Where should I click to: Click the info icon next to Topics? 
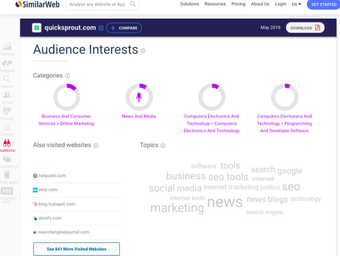[x=163, y=145]
